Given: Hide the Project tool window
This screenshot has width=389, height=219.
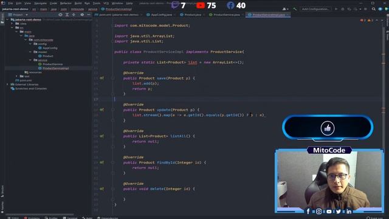Looking at the screenshot, I should click(x=89, y=15).
